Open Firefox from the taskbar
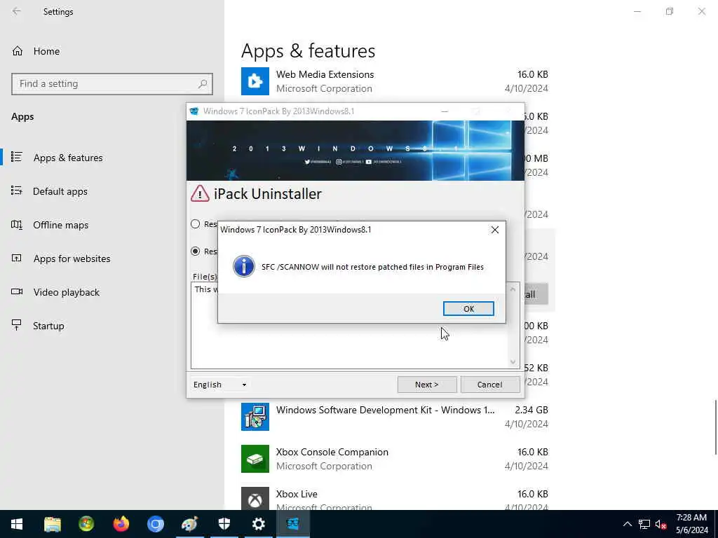 tap(121, 524)
